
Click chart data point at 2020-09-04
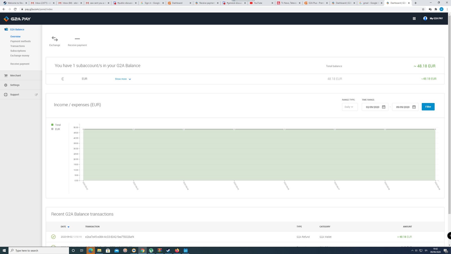pyautogui.click(x=184, y=129)
